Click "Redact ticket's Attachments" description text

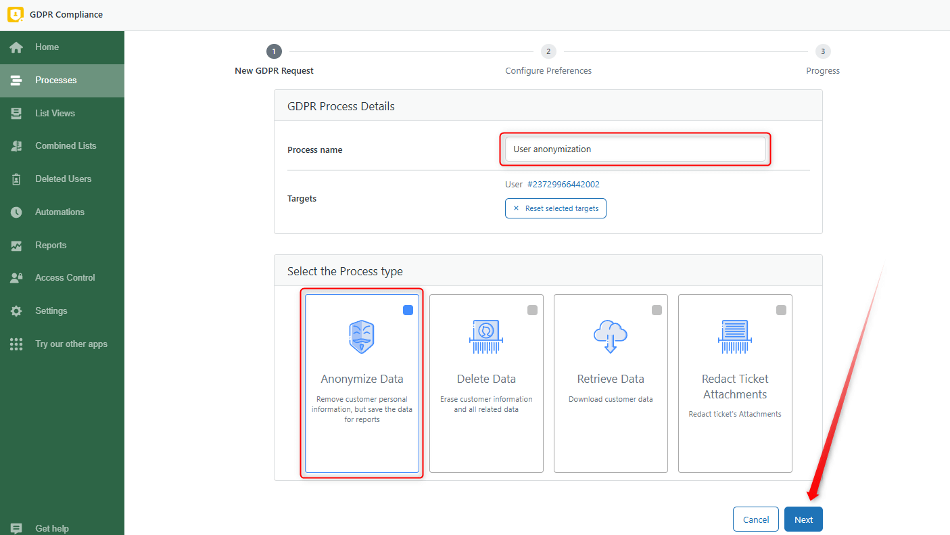coord(735,414)
